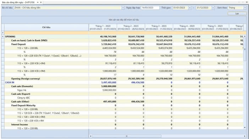Open the Bộ chỉ tiêu dropdown
The width and height of the screenshot is (249, 139).
[123, 7]
